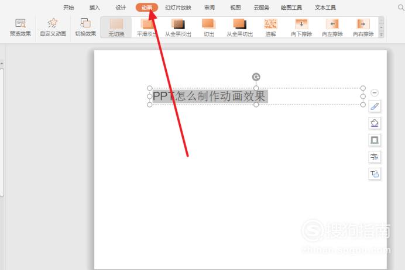Click the text PPT怎么制作动画效果
The width and height of the screenshot is (405, 270).
(209, 96)
